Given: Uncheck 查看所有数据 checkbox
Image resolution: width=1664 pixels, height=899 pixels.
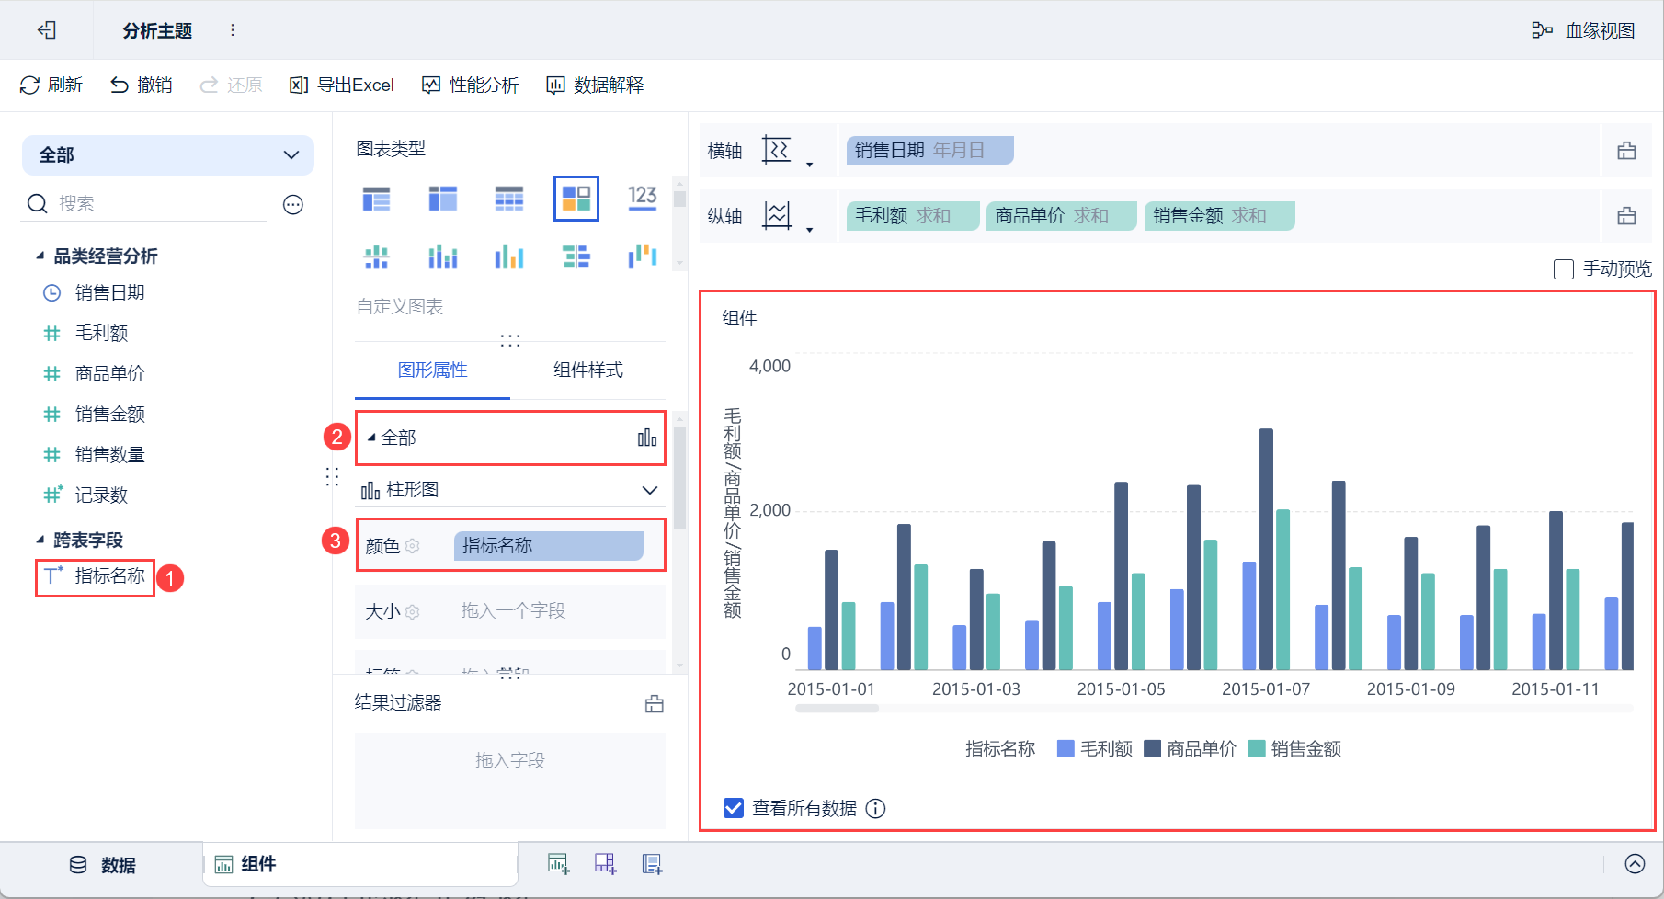Looking at the screenshot, I should (x=734, y=808).
